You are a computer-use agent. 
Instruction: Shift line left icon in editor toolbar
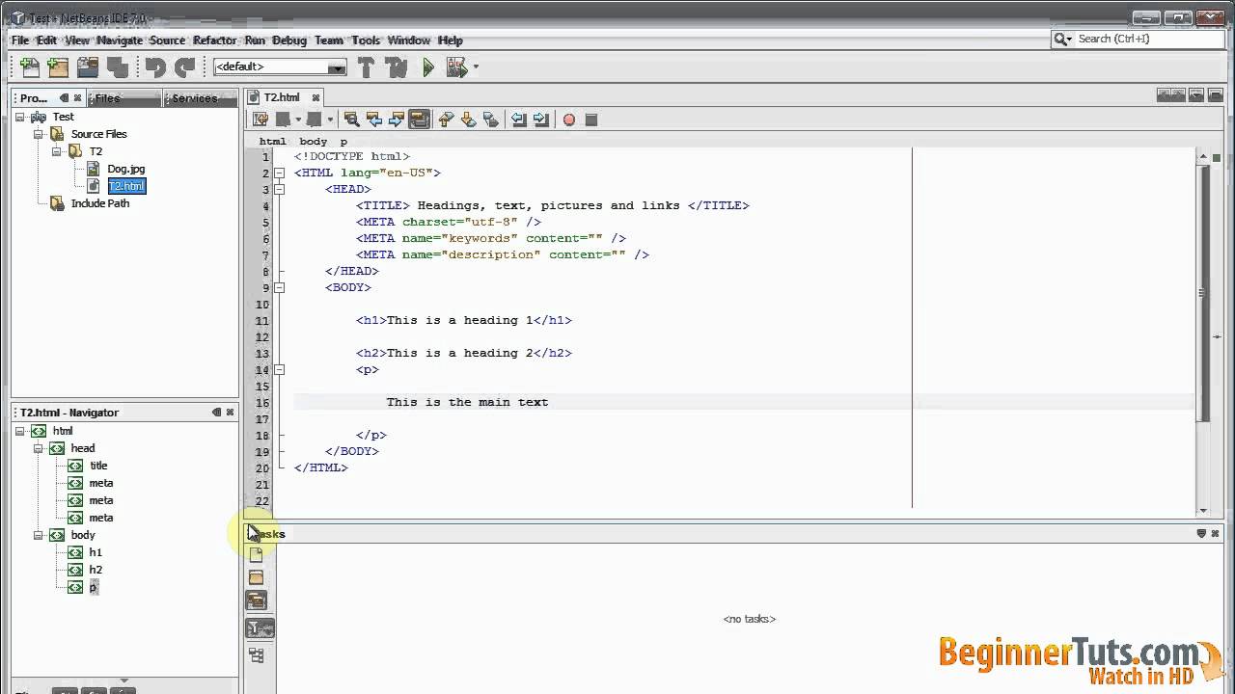click(x=518, y=120)
